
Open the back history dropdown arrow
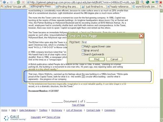point(8,3)
